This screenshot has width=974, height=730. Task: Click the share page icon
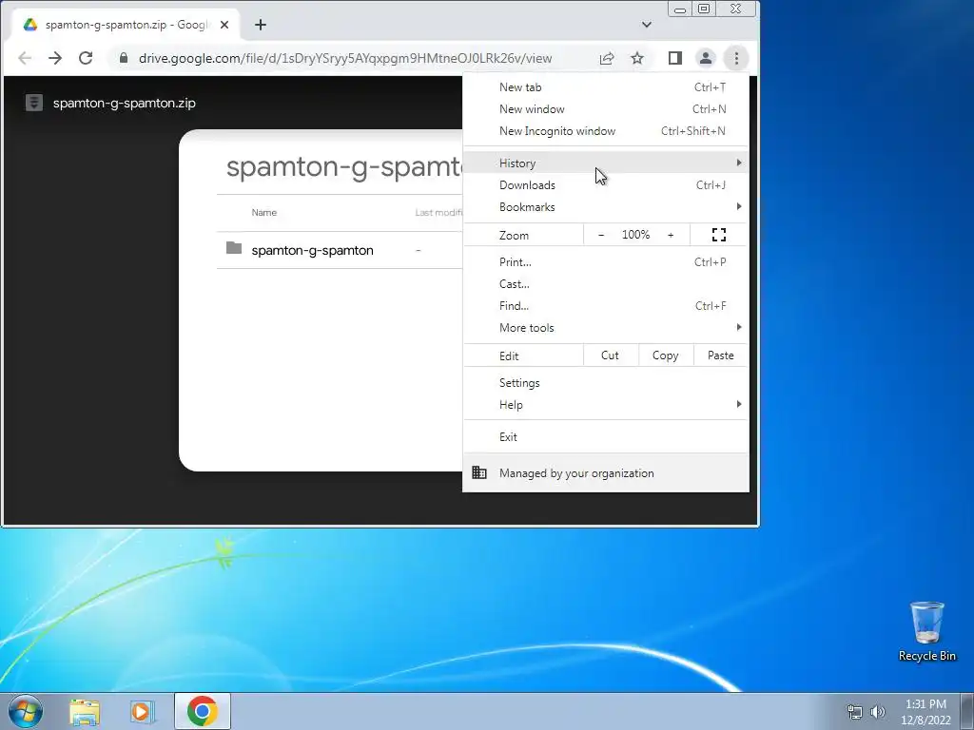(x=607, y=58)
